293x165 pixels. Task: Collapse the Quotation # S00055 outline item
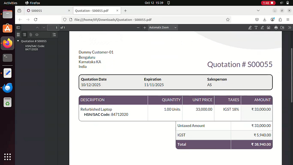(18, 41)
